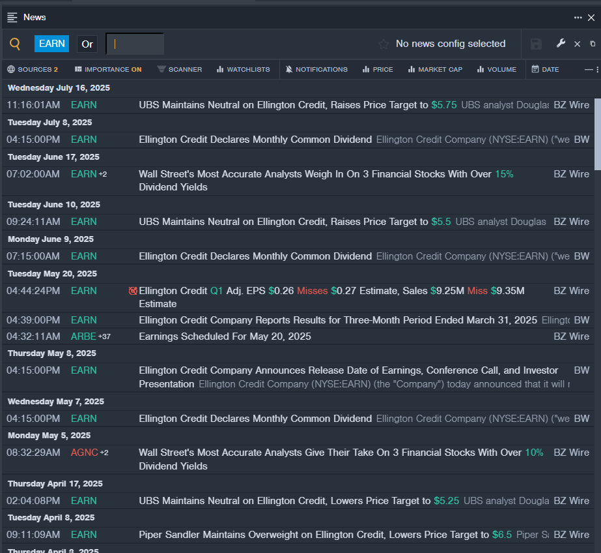This screenshot has width=601, height=553.
Task: Open July 8 Declares Monthly Common Dividend story
Action: pyautogui.click(x=255, y=140)
